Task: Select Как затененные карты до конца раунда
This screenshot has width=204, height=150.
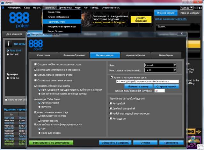Action: coord(40,94)
